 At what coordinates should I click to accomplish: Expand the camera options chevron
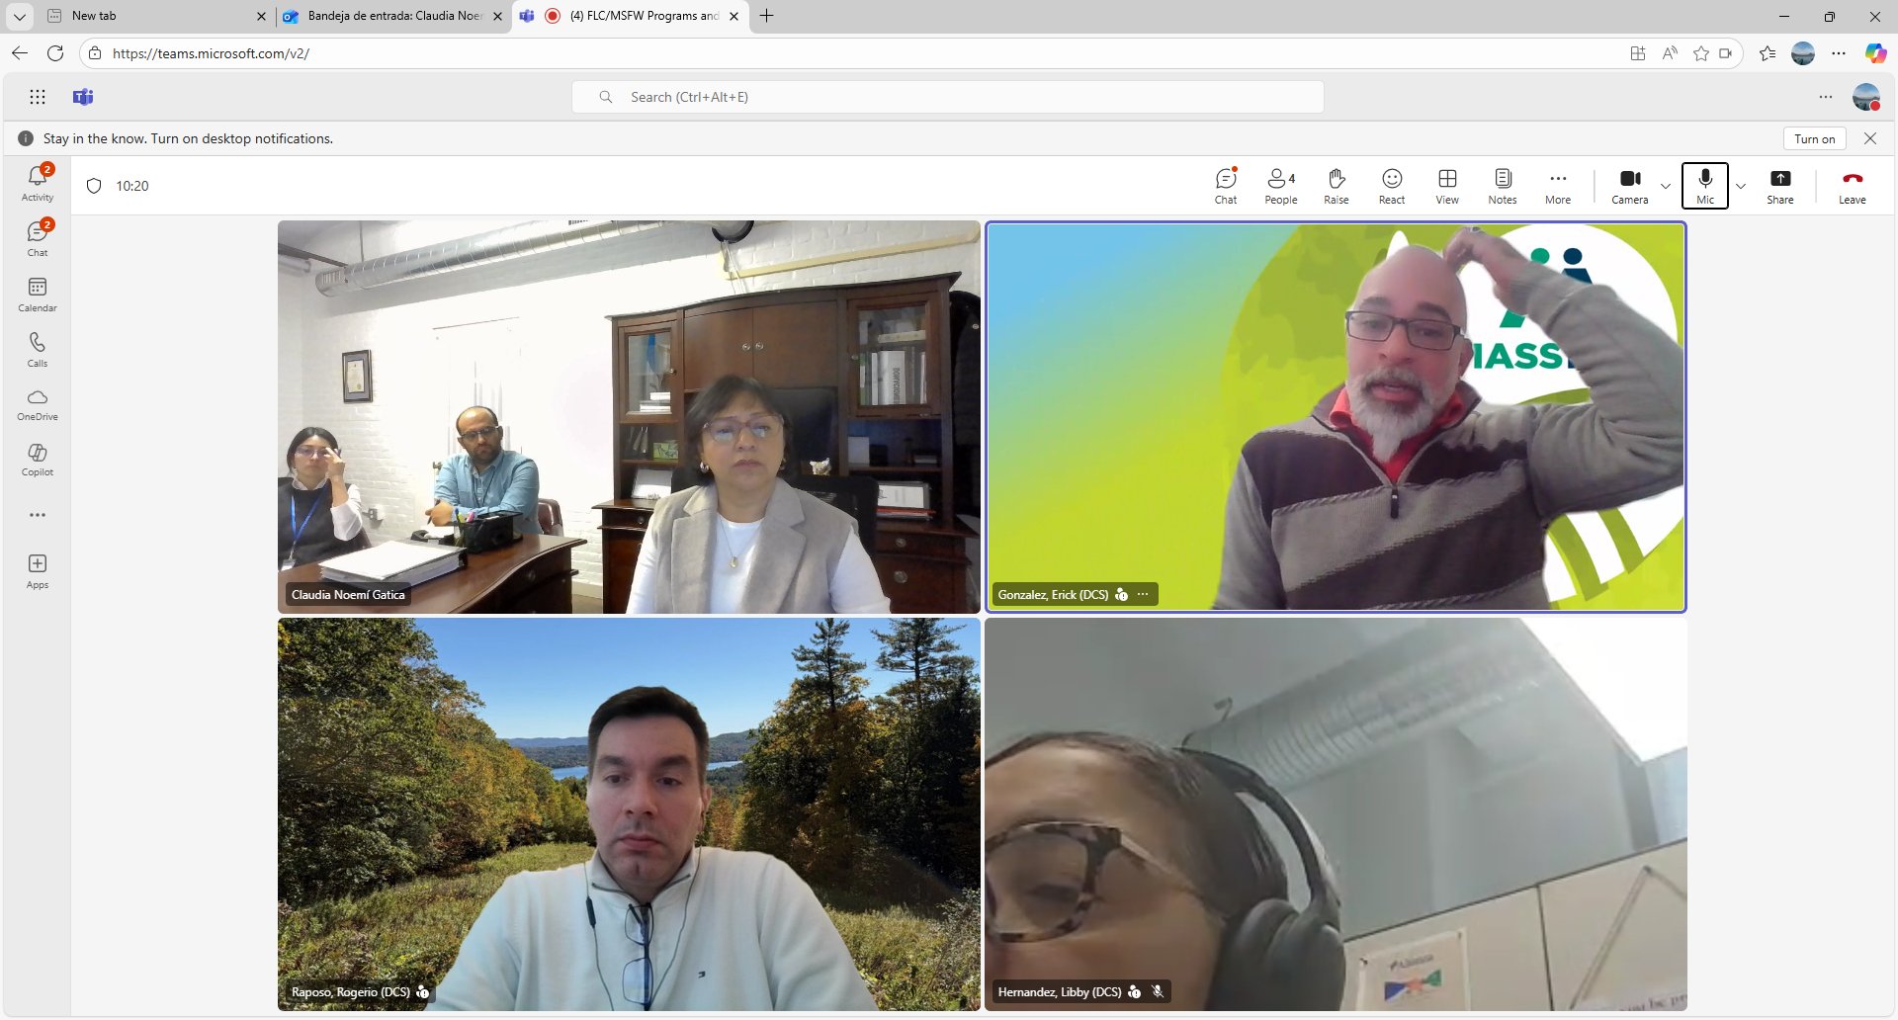coord(1666,186)
